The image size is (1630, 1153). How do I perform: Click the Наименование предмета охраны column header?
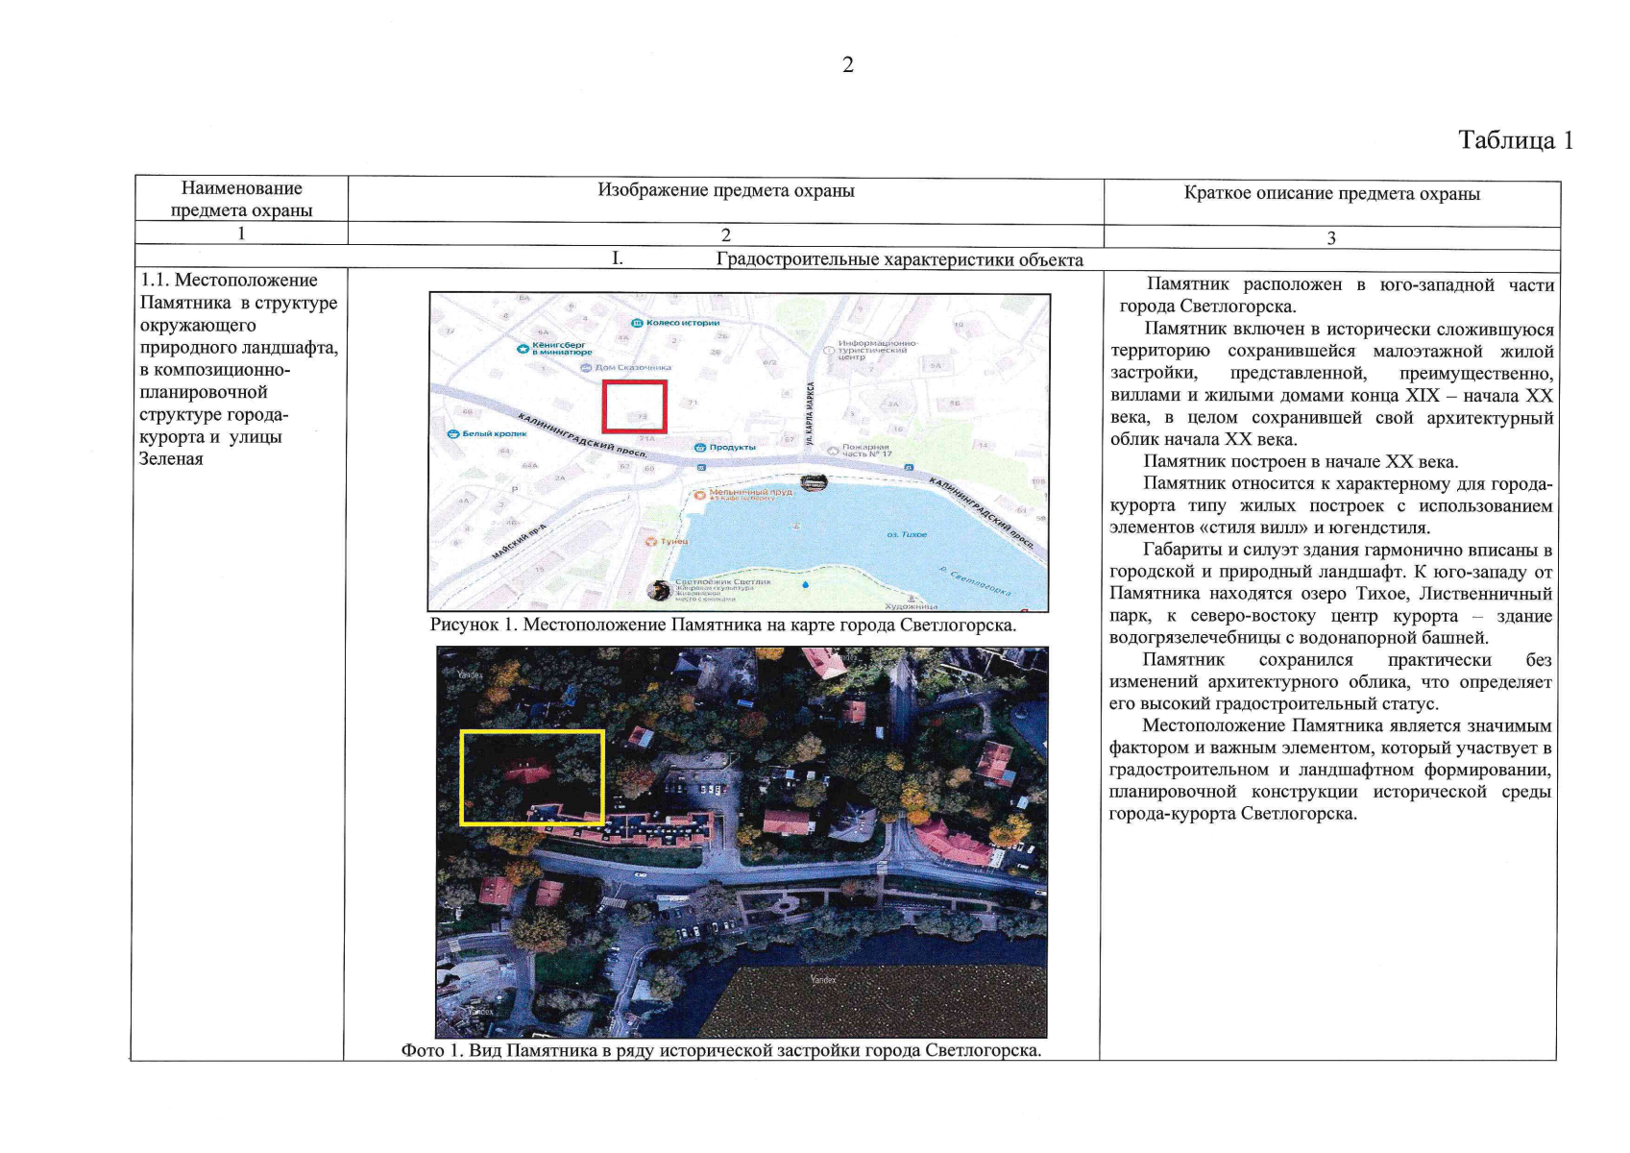click(x=241, y=199)
